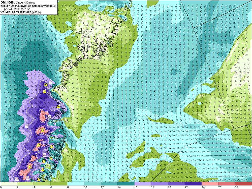Viewport: 252px width, 189px height.
Task: Click the 'hviður > 25 m/s' description line
Action: pyautogui.click(x=28, y=6)
